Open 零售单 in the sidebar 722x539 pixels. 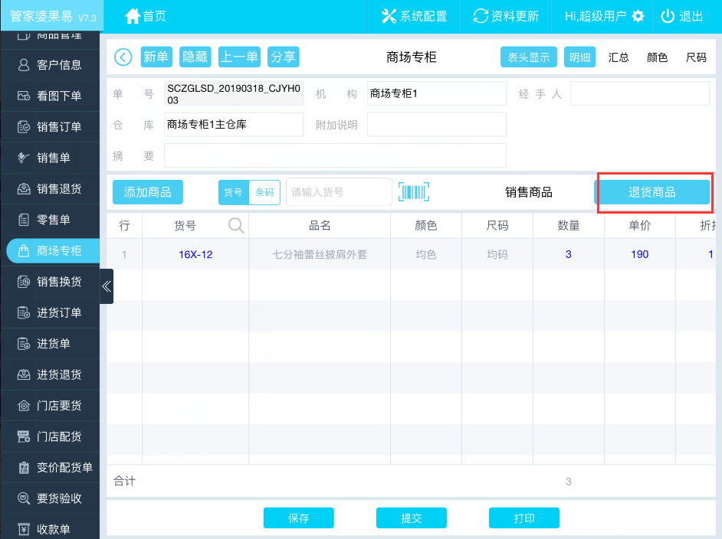[50, 220]
